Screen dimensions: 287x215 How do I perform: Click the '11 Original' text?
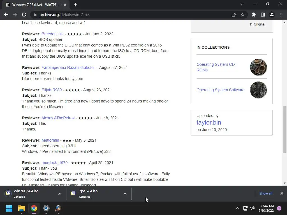257,24
